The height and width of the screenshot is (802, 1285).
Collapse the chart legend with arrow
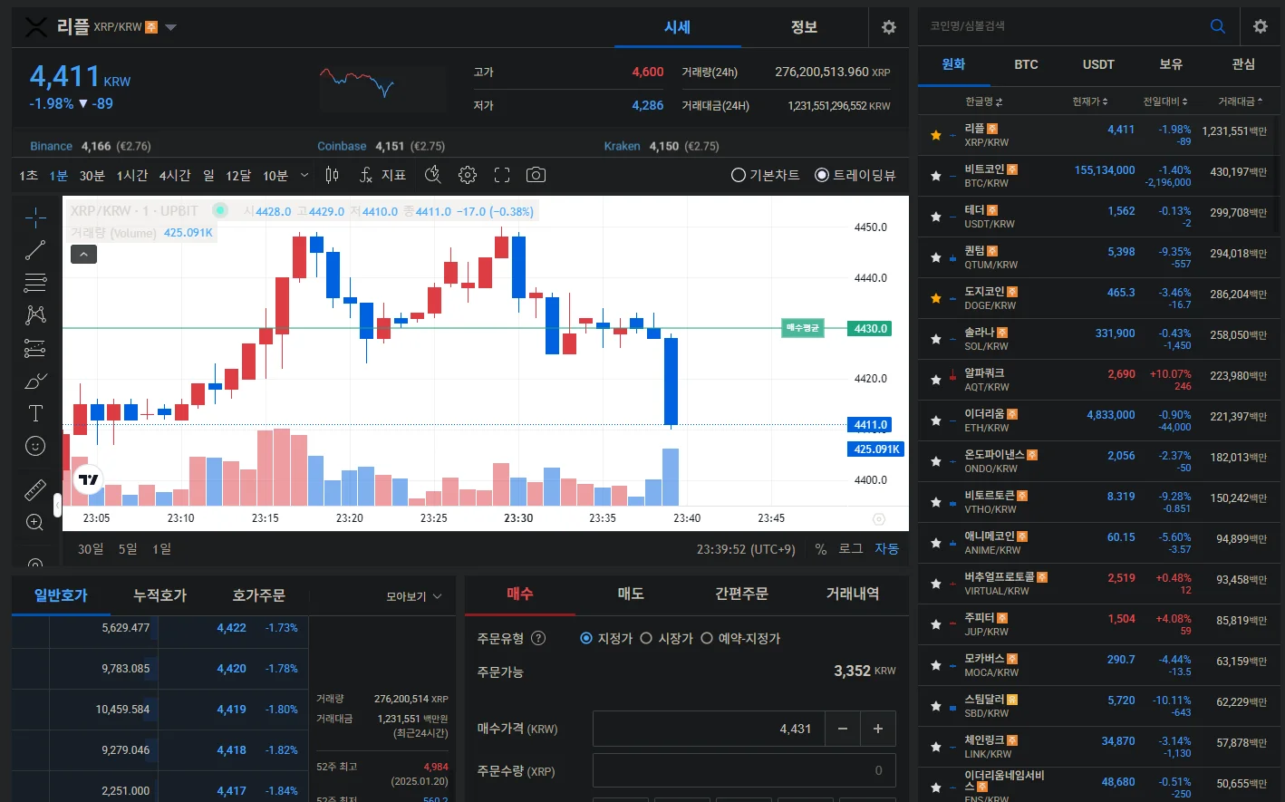pyautogui.click(x=83, y=255)
